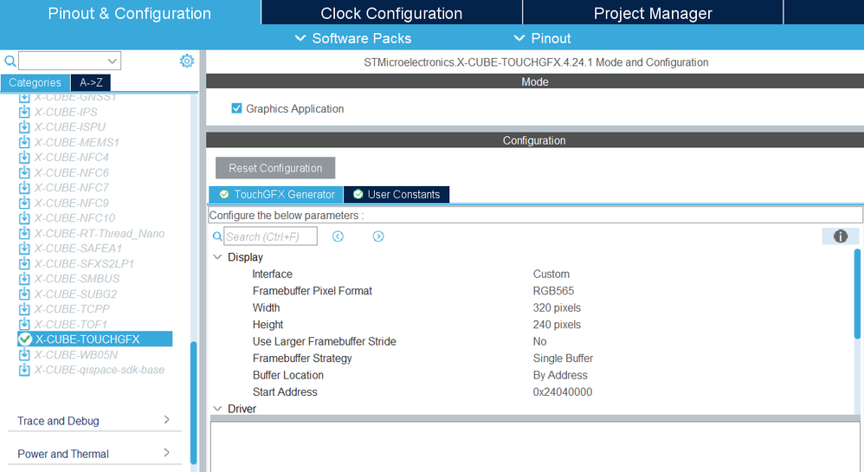This screenshot has height=472, width=864.
Task: Open the Project Manager tab
Action: click(x=653, y=13)
